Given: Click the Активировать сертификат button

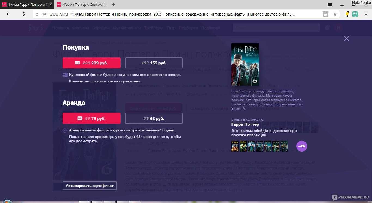Looking at the screenshot, I should click(x=90, y=186).
